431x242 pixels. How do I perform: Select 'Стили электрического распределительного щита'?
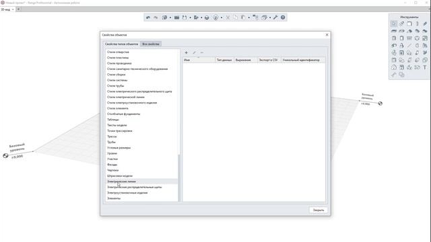click(x=139, y=91)
